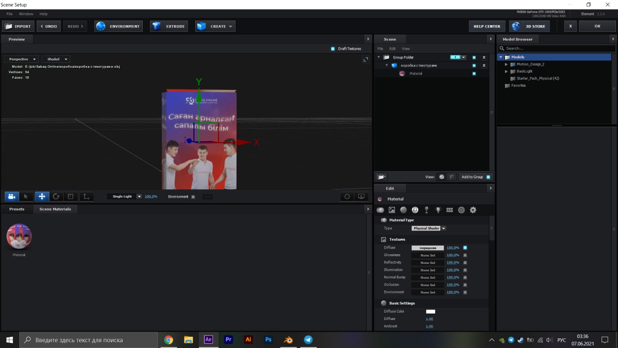Toggle Group Folder visibility checkbox
The width and height of the screenshot is (618, 348).
pyautogui.click(x=474, y=58)
